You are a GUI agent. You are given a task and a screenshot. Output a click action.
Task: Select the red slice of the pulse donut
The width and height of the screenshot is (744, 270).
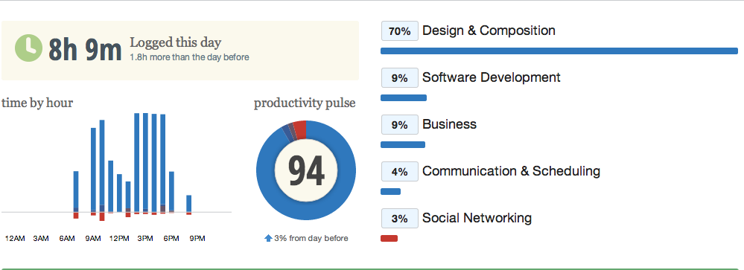tap(300, 129)
